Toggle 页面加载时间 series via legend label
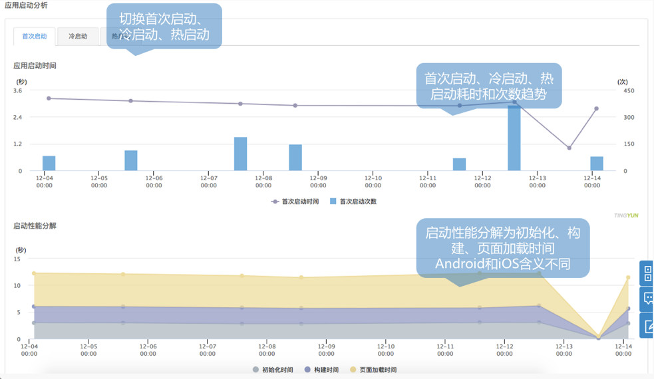The image size is (654, 379). tap(378, 370)
